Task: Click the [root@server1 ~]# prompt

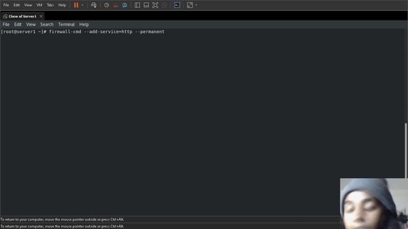Action: (x=24, y=32)
